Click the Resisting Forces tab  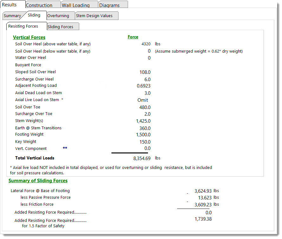tap(23, 26)
